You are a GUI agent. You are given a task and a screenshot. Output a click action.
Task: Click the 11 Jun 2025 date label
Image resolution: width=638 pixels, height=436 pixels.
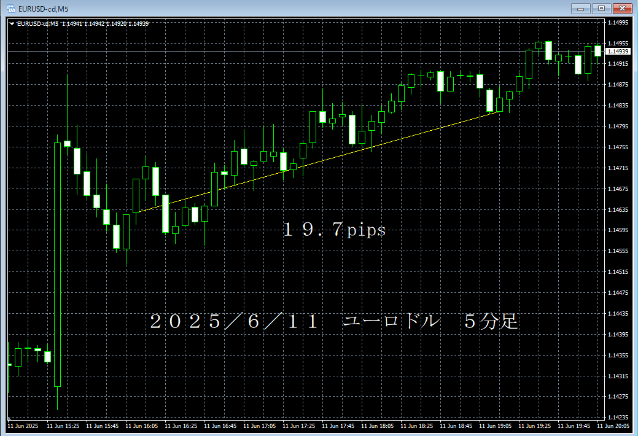point(23,426)
